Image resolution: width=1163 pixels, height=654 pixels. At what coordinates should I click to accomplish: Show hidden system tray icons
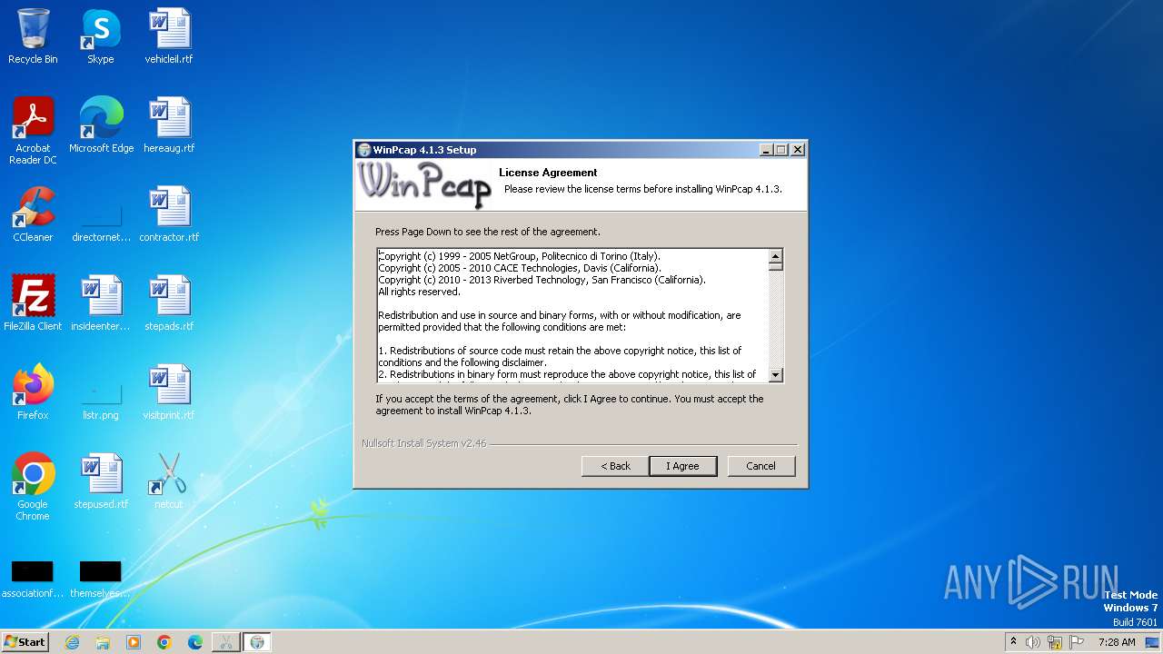1013,642
